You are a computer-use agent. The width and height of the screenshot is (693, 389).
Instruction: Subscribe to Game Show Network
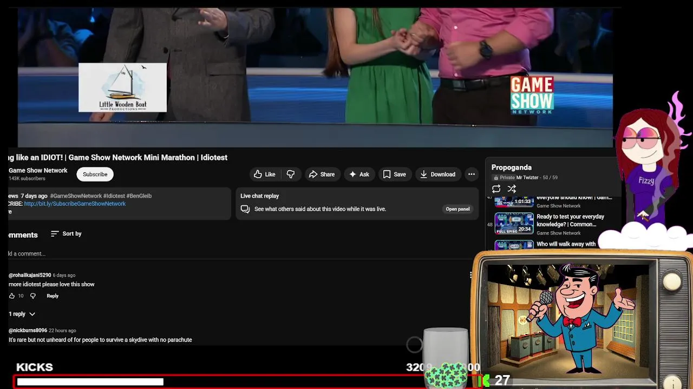[x=95, y=175]
